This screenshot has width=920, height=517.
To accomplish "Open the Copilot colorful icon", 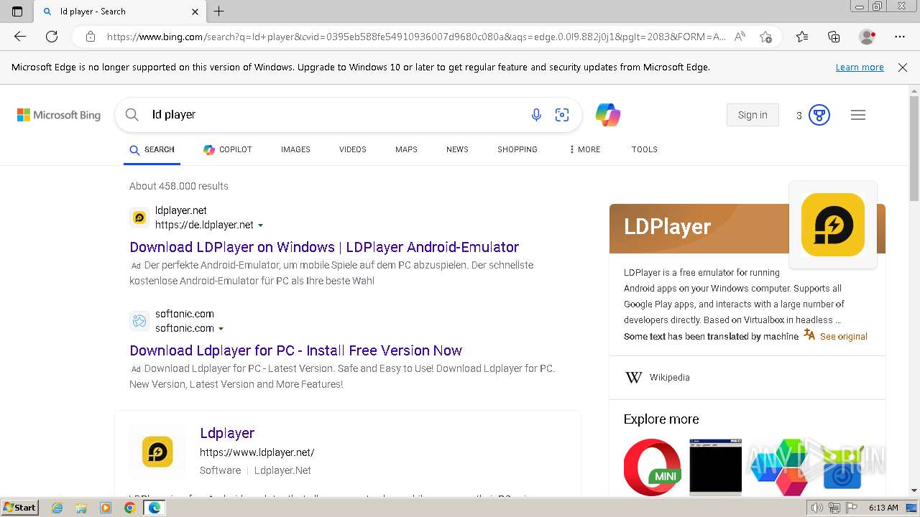I will (608, 115).
